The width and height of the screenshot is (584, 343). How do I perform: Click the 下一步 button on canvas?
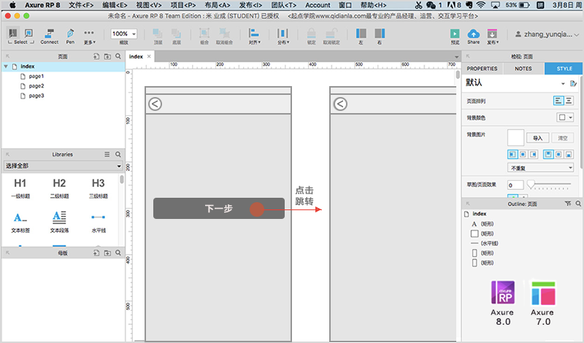(x=219, y=208)
